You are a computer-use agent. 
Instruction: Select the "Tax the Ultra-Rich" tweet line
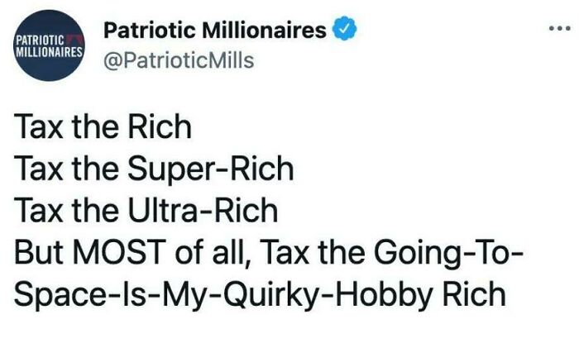click(146, 211)
